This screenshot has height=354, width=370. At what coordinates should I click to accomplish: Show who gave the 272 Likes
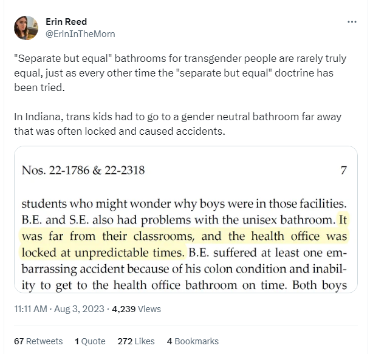(135, 341)
